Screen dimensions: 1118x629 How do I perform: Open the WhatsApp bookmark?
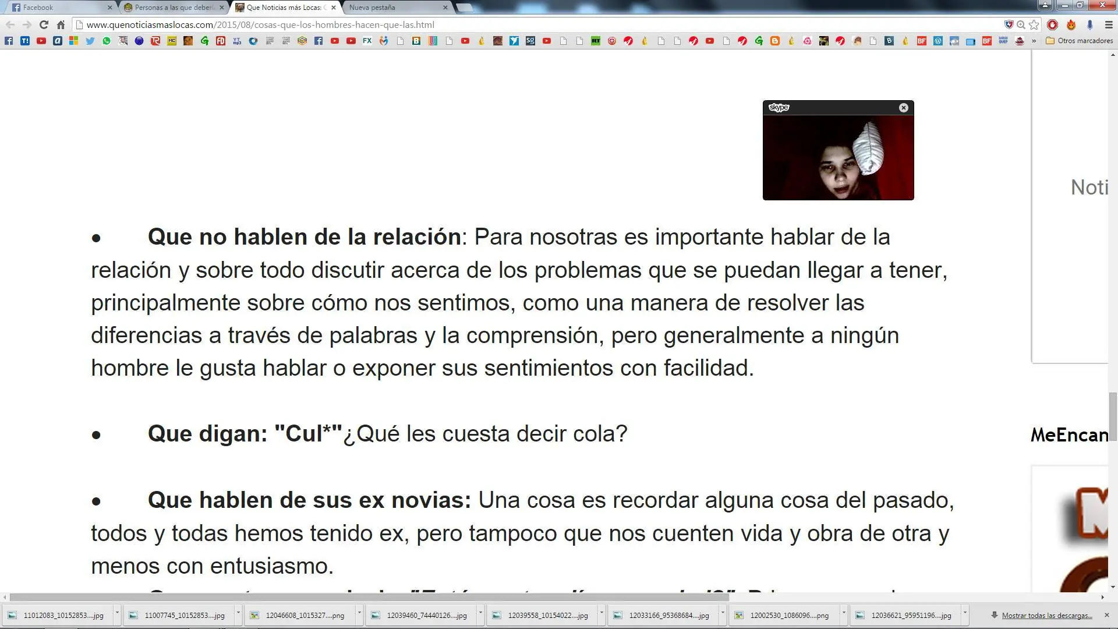tap(107, 41)
